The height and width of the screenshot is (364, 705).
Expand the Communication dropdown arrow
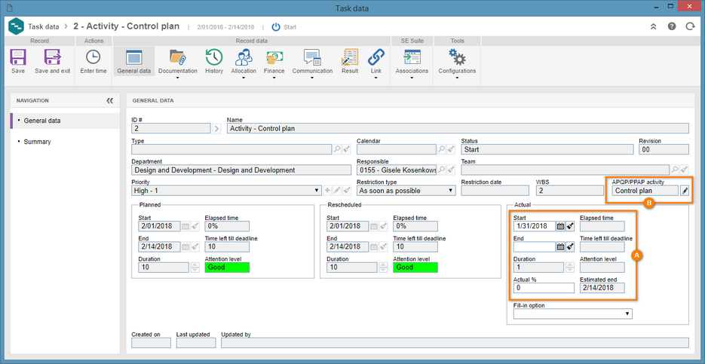click(312, 78)
